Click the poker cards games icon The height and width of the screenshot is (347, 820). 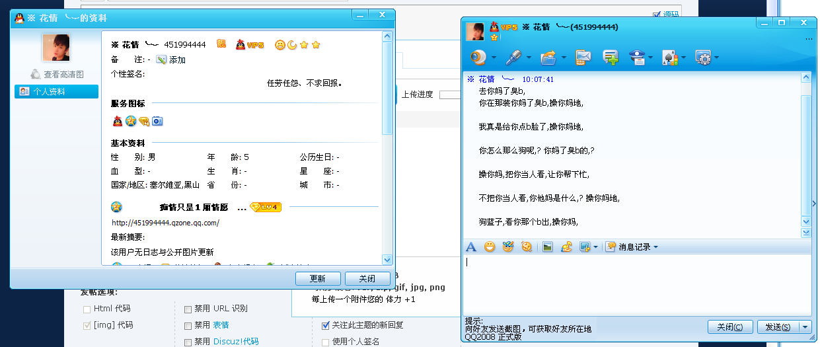(x=669, y=58)
